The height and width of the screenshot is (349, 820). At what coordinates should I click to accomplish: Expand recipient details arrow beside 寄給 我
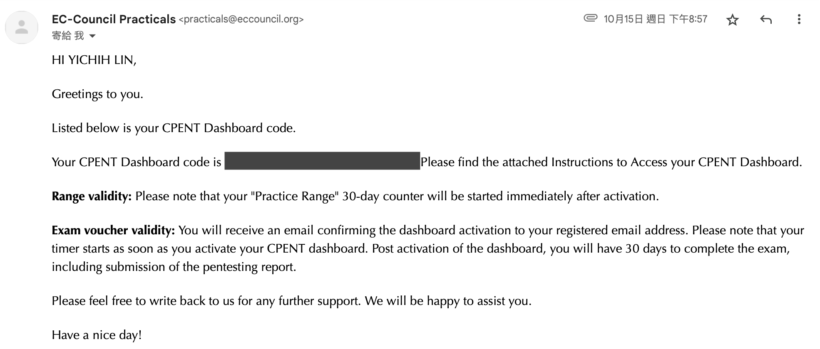tap(92, 36)
